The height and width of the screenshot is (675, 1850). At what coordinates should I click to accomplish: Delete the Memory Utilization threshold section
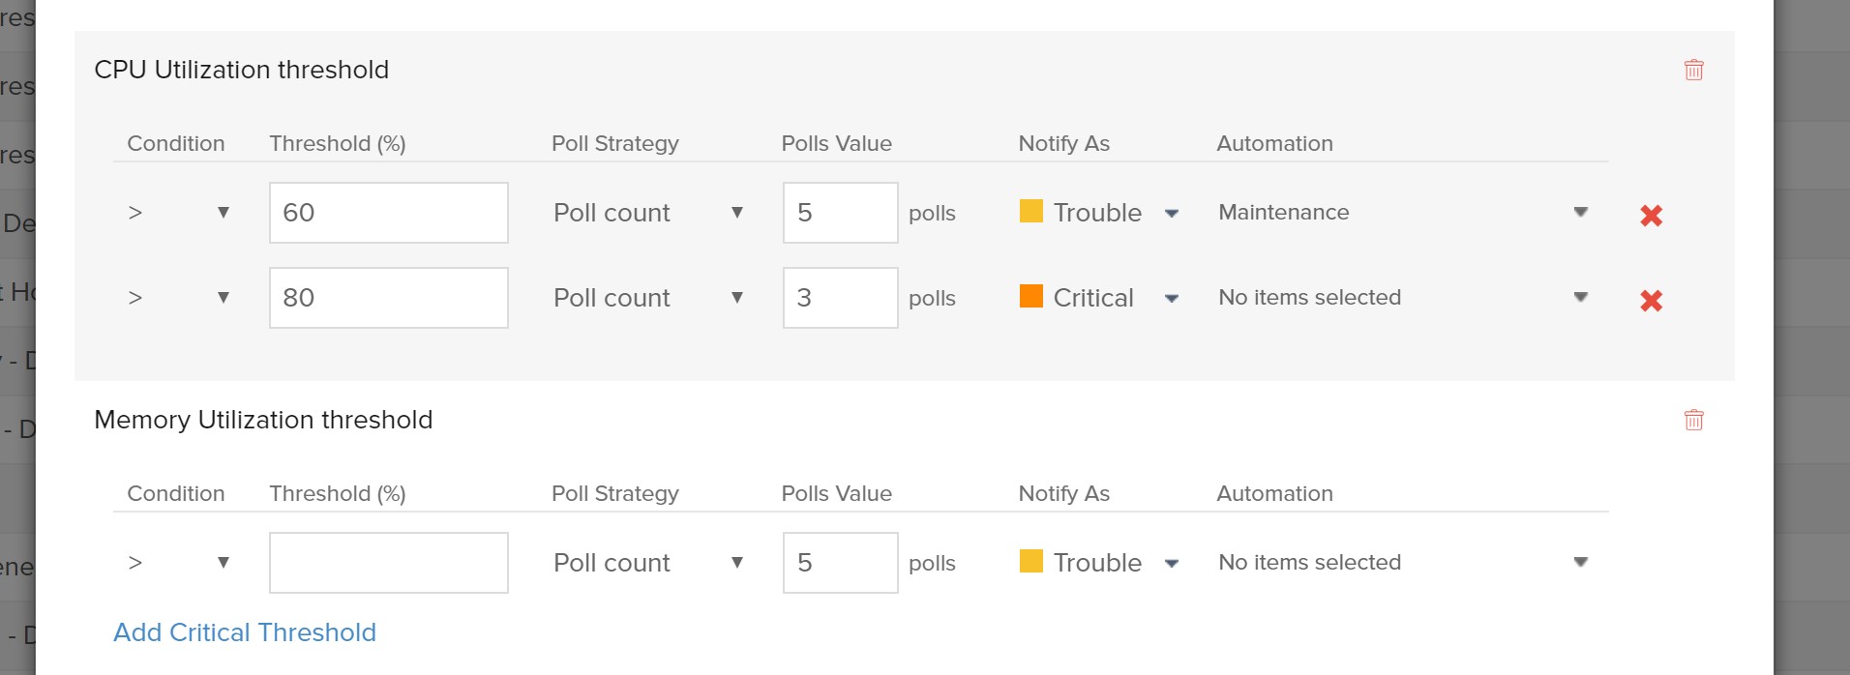point(1693,420)
